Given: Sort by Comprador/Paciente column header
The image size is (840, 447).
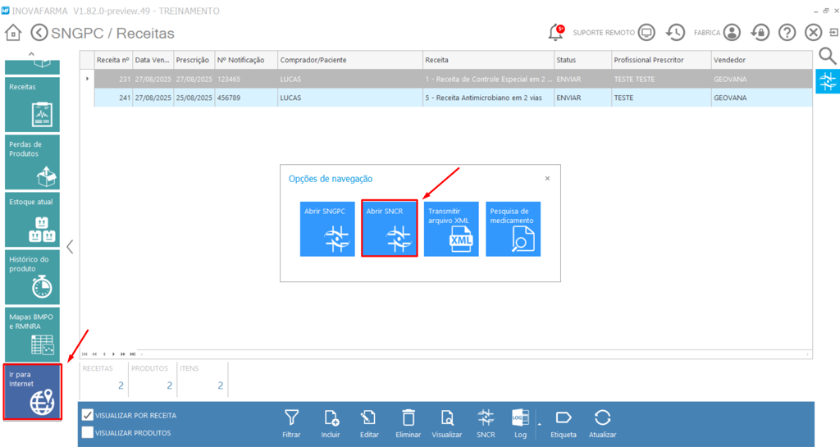Looking at the screenshot, I should click(350, 60).
